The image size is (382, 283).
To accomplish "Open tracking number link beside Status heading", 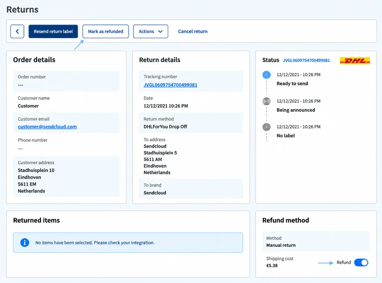I will tap(306, 60).
